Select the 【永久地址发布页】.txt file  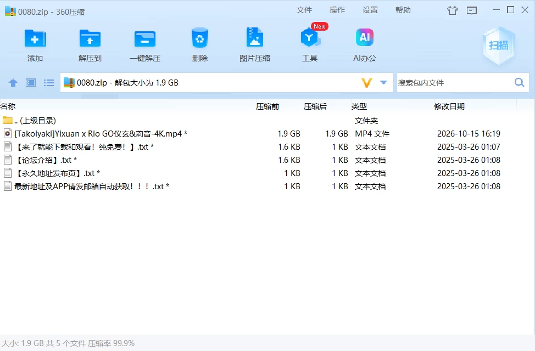point(258,173)
